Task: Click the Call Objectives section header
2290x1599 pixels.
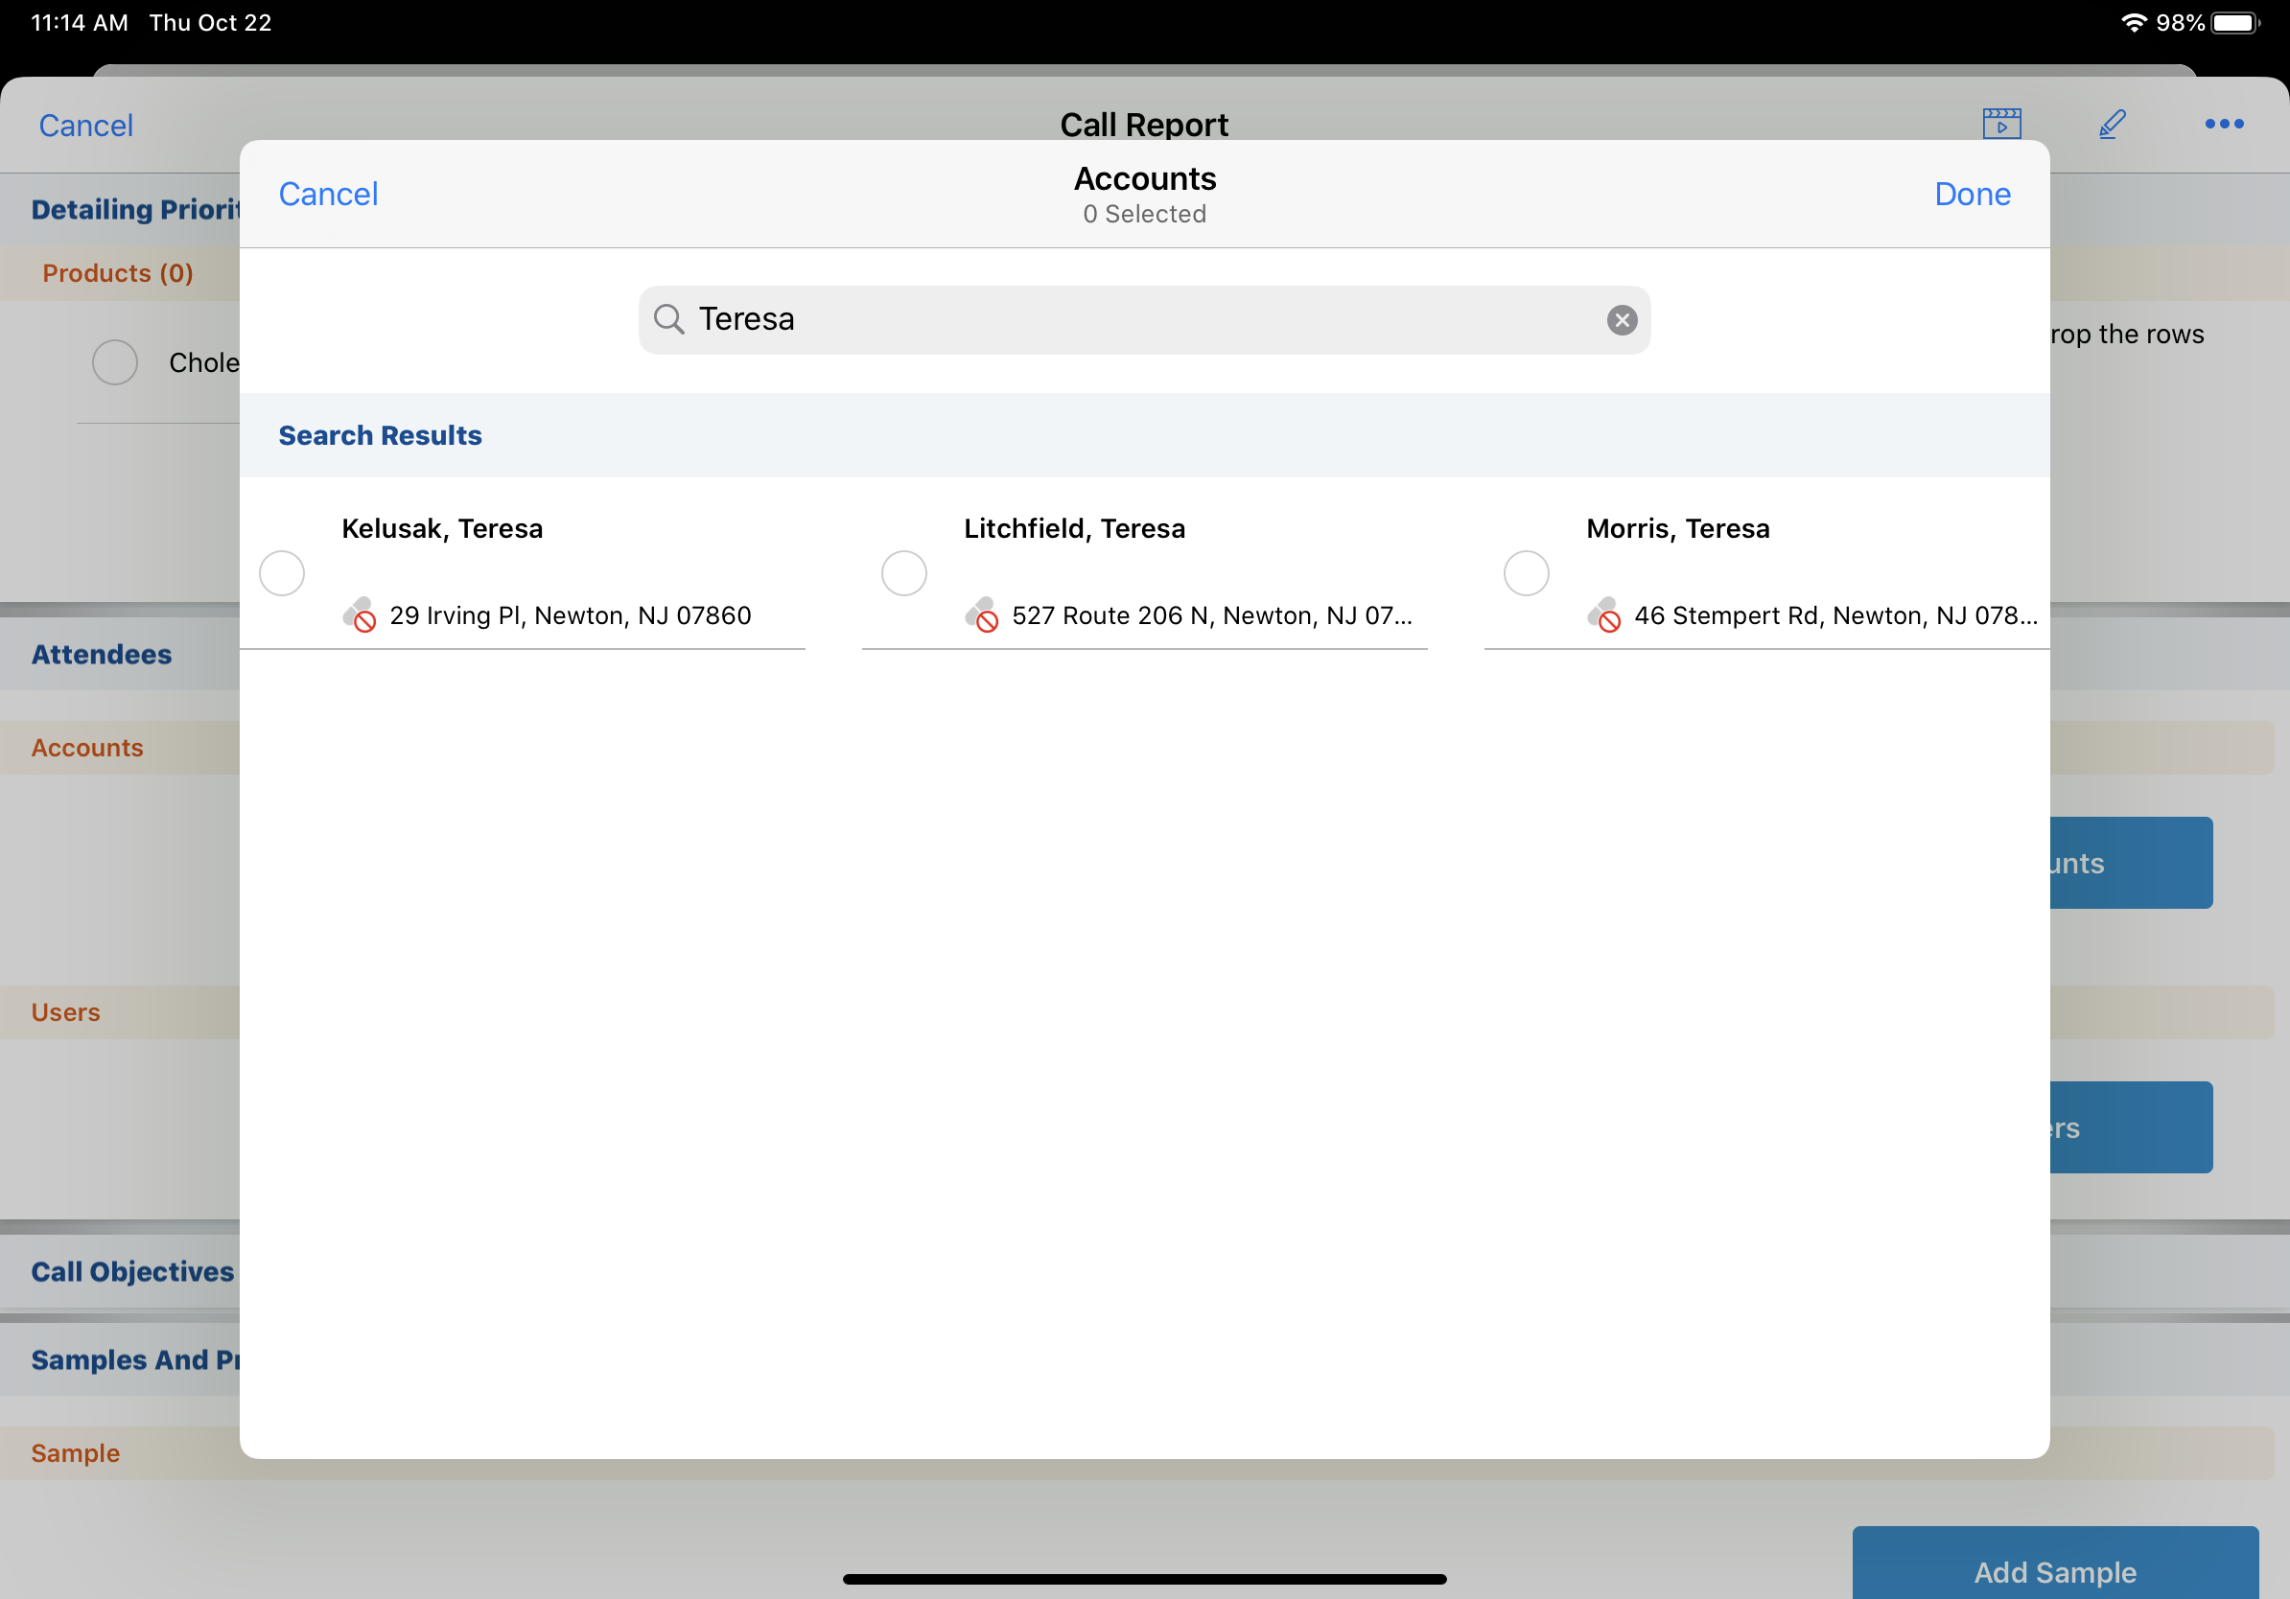Action: [x=132, y=1271]
